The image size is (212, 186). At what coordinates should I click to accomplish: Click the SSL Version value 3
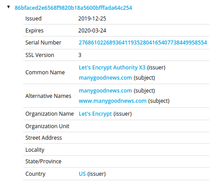80,55
